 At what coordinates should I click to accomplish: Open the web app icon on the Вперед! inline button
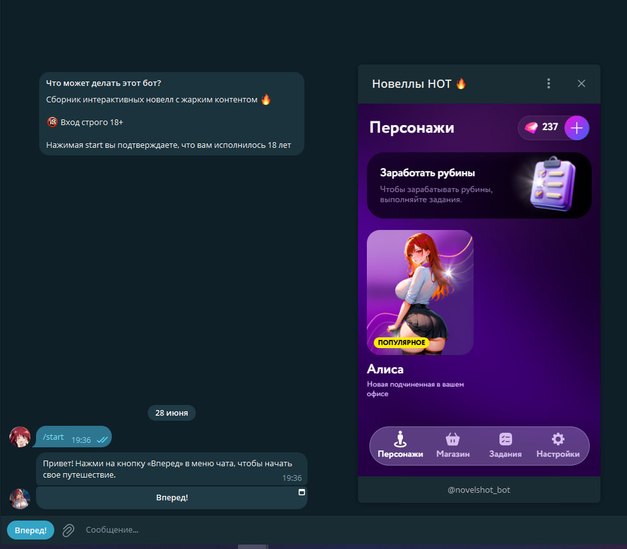(302, 492)
